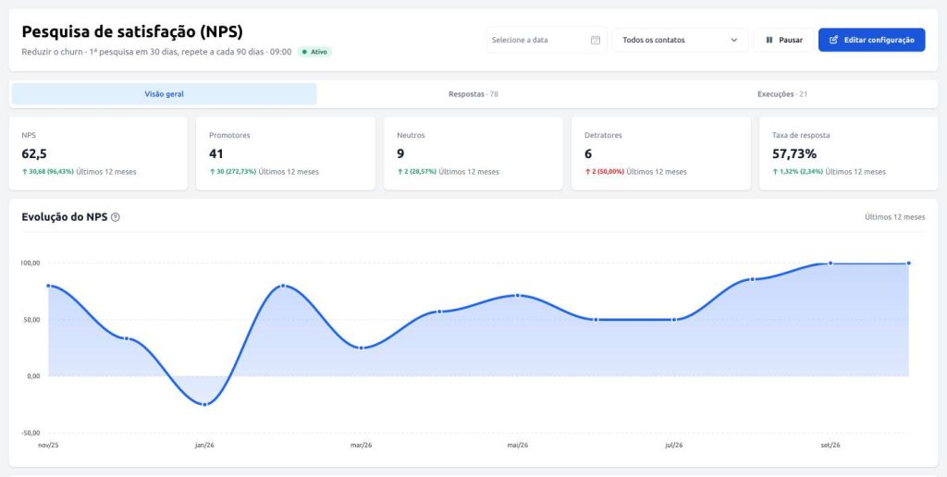Image resolution: width=947 pixels, height=477 pixels.
Task: Click the jul/26 axis label
Action: click(x=674, y=445)
